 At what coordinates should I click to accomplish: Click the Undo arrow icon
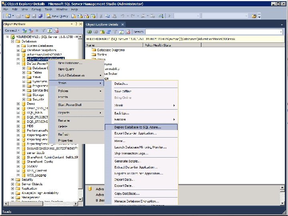click(x=122, y=16)
